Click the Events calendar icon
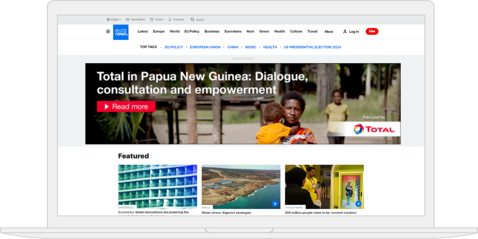The image size is (478, 239). click(152, 20)
